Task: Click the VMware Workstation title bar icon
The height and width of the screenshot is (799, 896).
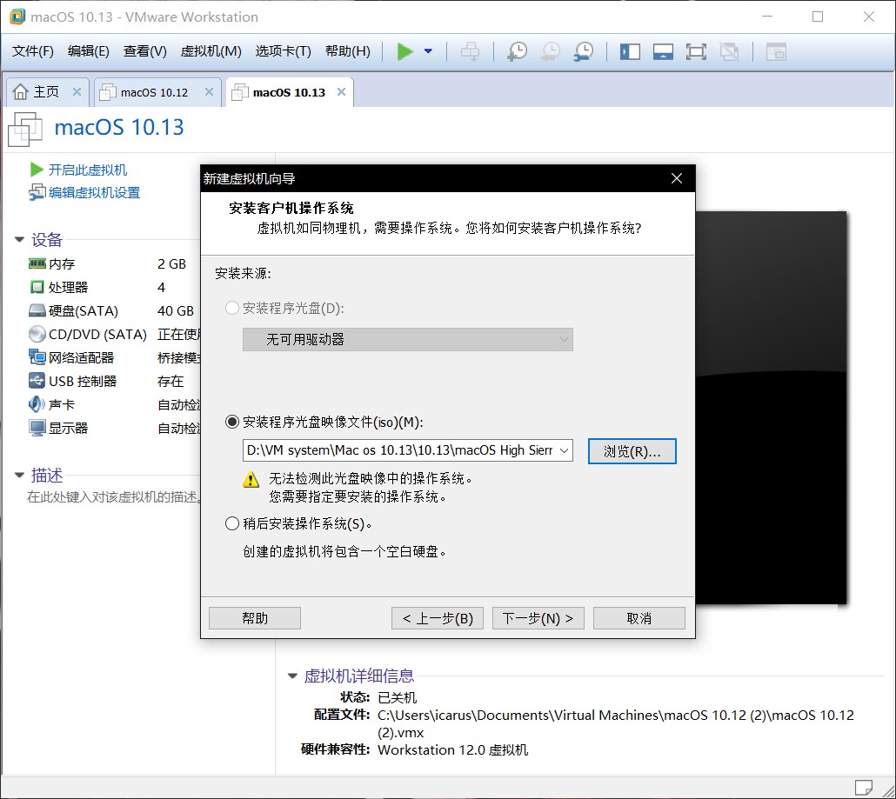Action: (x=17, y=17)
